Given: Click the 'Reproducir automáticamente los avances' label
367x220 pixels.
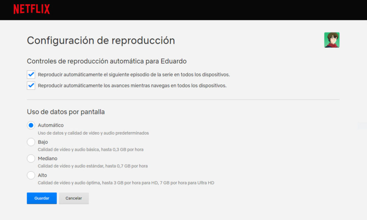Looking at the screenshot, I should 132,86.
